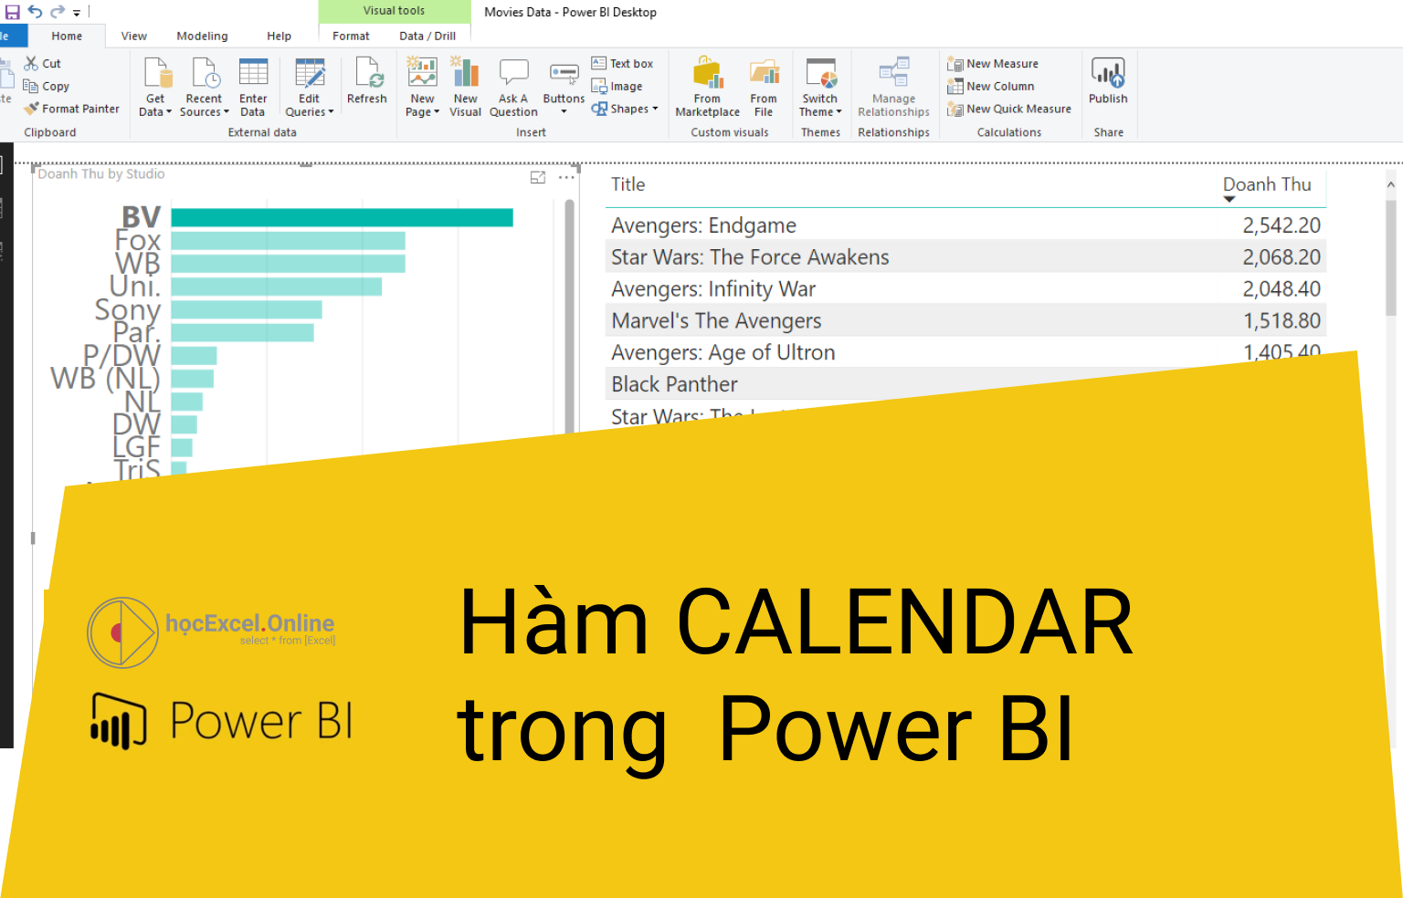Click the Avengers: Endgame row

click(x=965, y=224)
